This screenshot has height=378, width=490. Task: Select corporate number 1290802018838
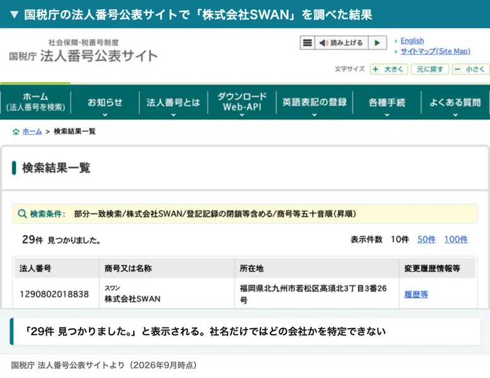click(x=54, y=294)
